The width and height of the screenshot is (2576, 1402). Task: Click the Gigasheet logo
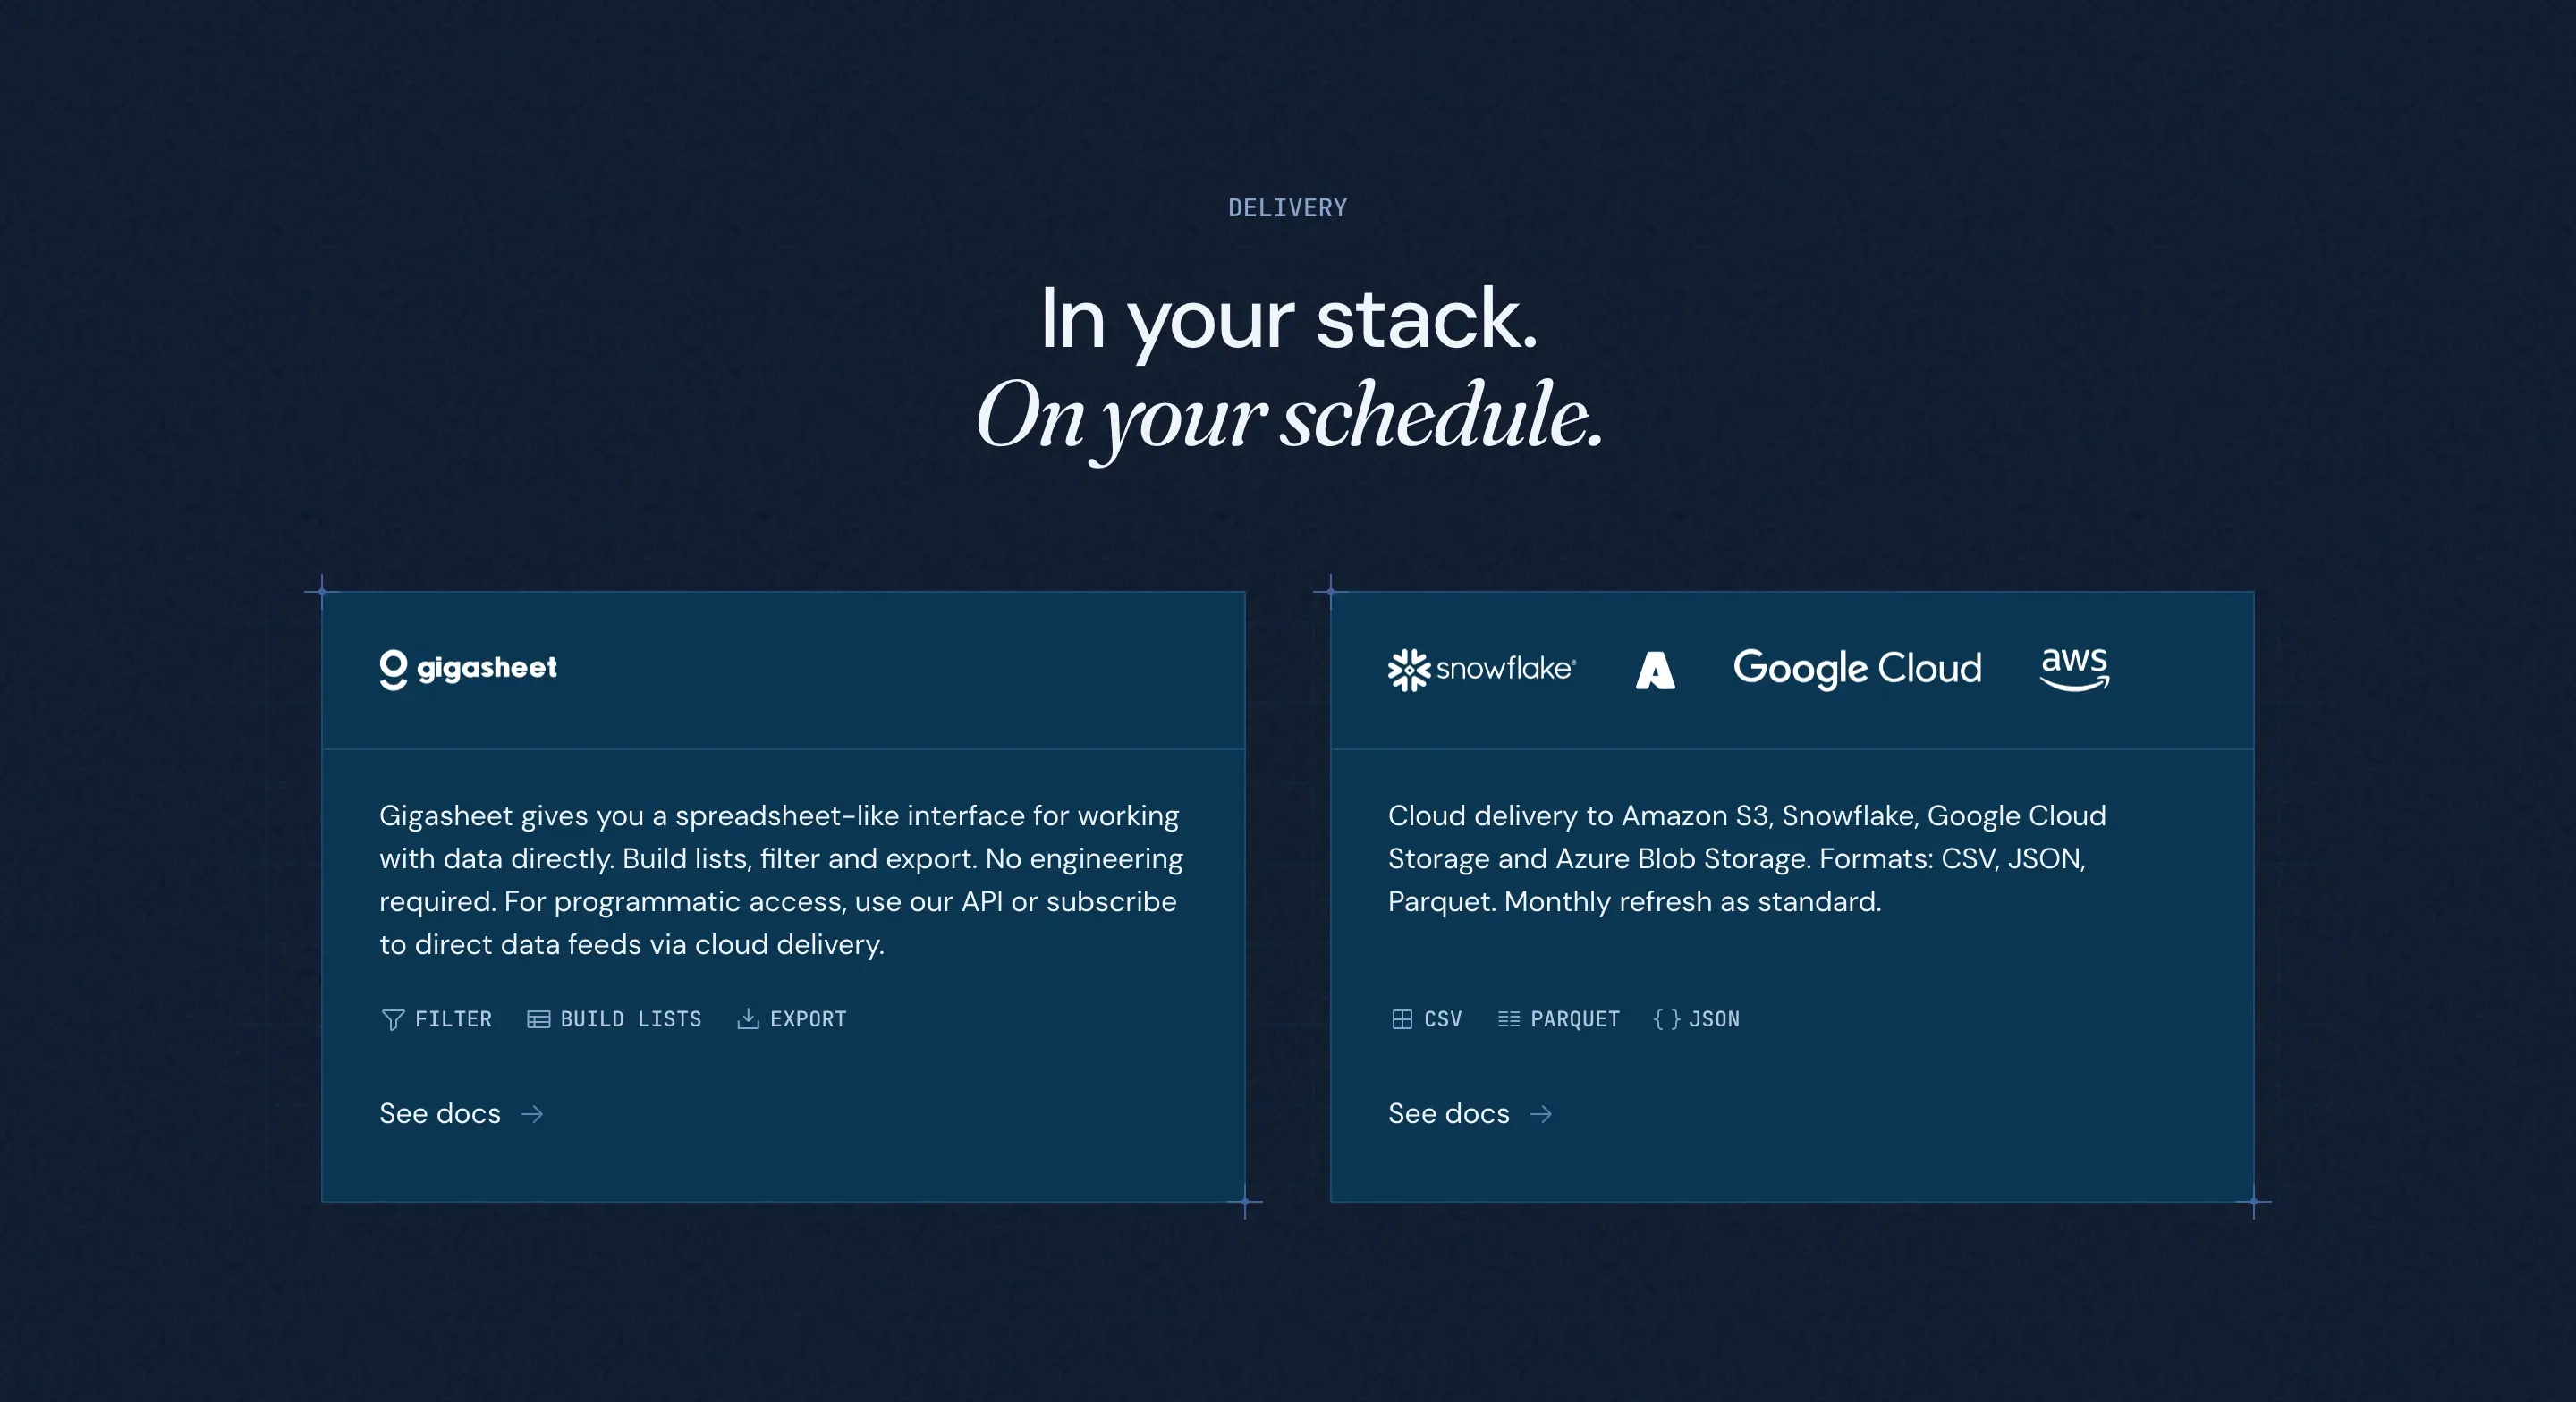468,668
